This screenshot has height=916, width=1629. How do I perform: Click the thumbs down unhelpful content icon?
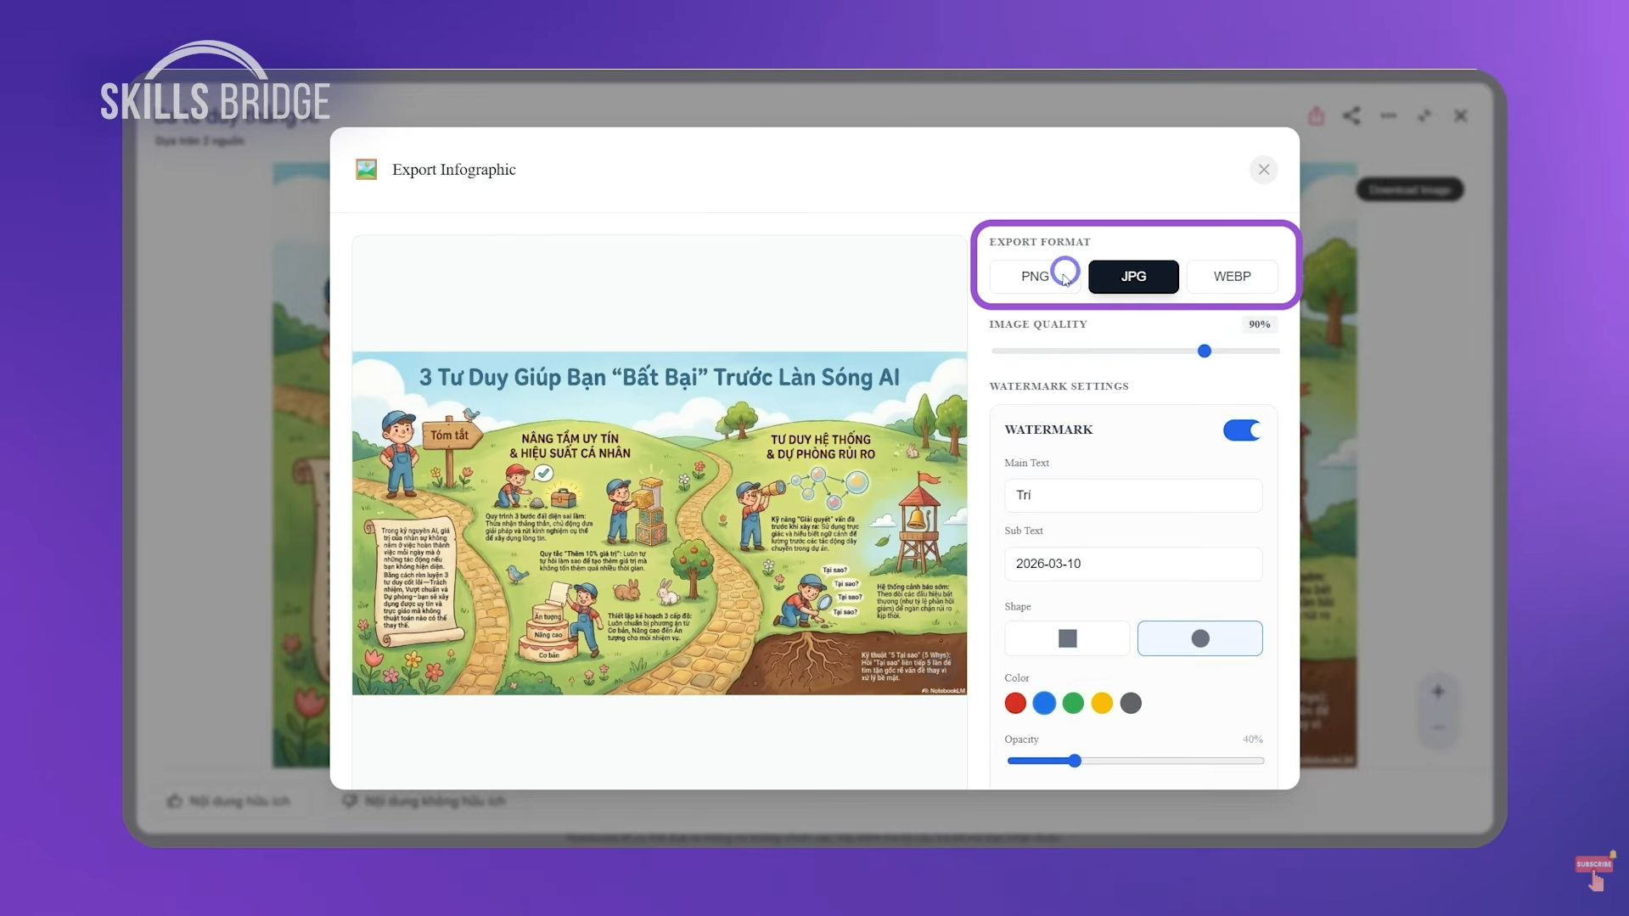[x=350, y=801]
